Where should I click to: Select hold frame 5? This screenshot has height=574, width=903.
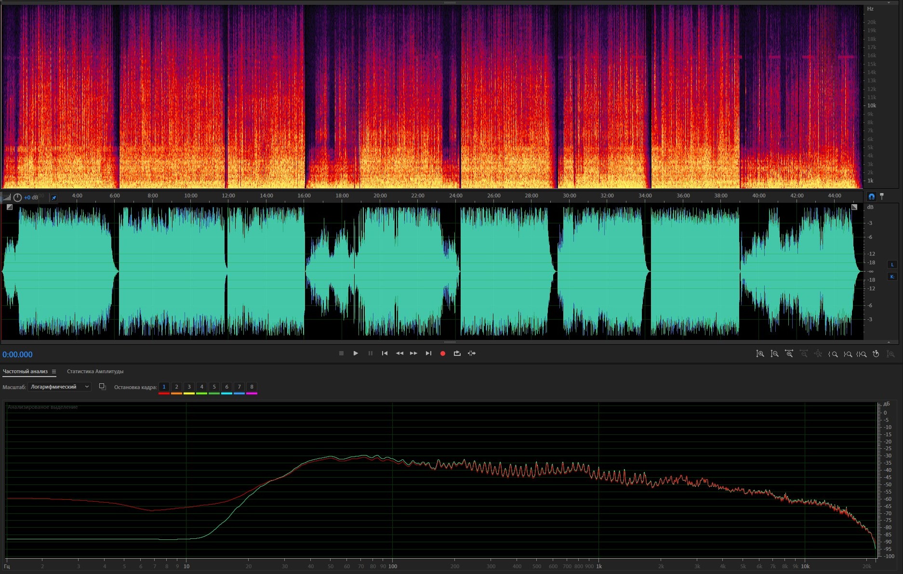(x=214, y=387)
